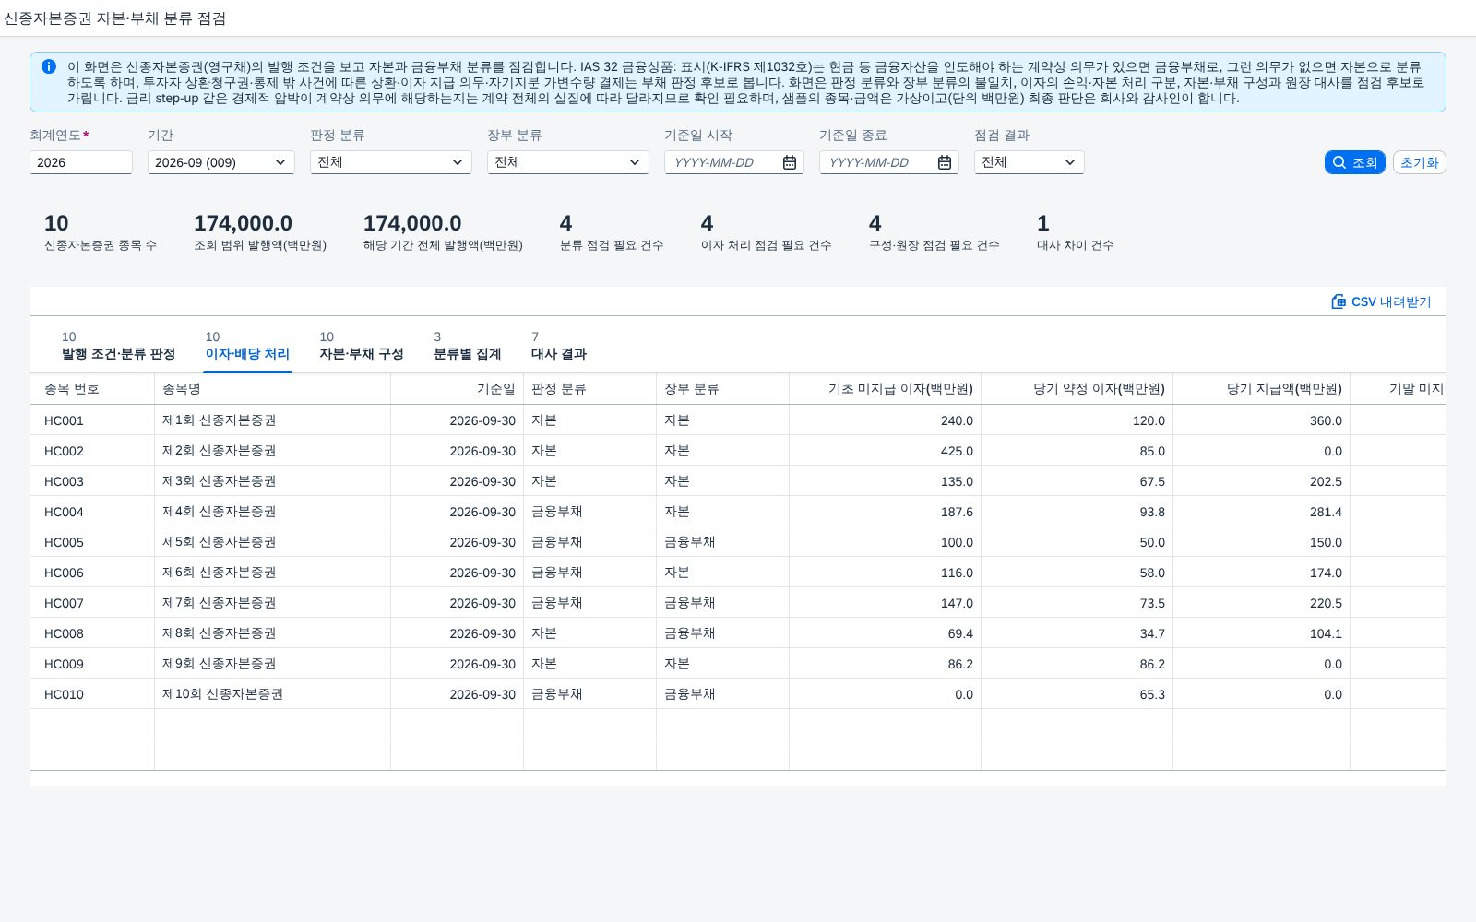
Task: Select the 이자·배당 처리 tab
Action: point(247,346)
